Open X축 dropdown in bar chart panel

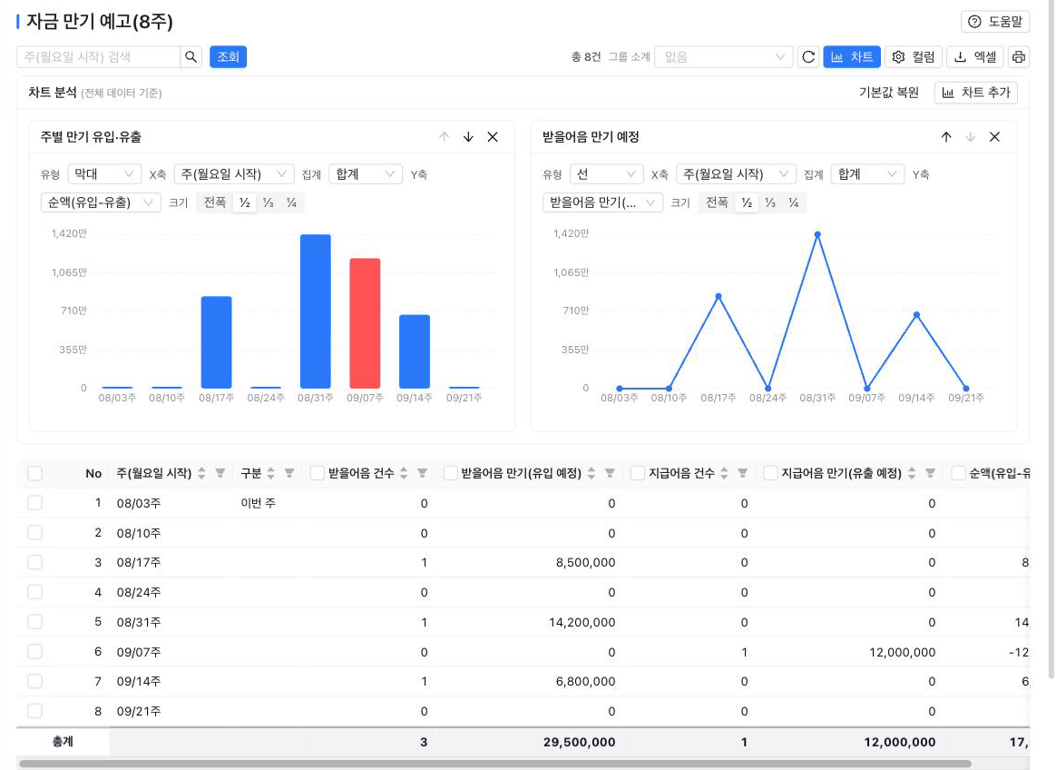coord(234,174)
